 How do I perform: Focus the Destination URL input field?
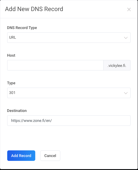[69, 121]
